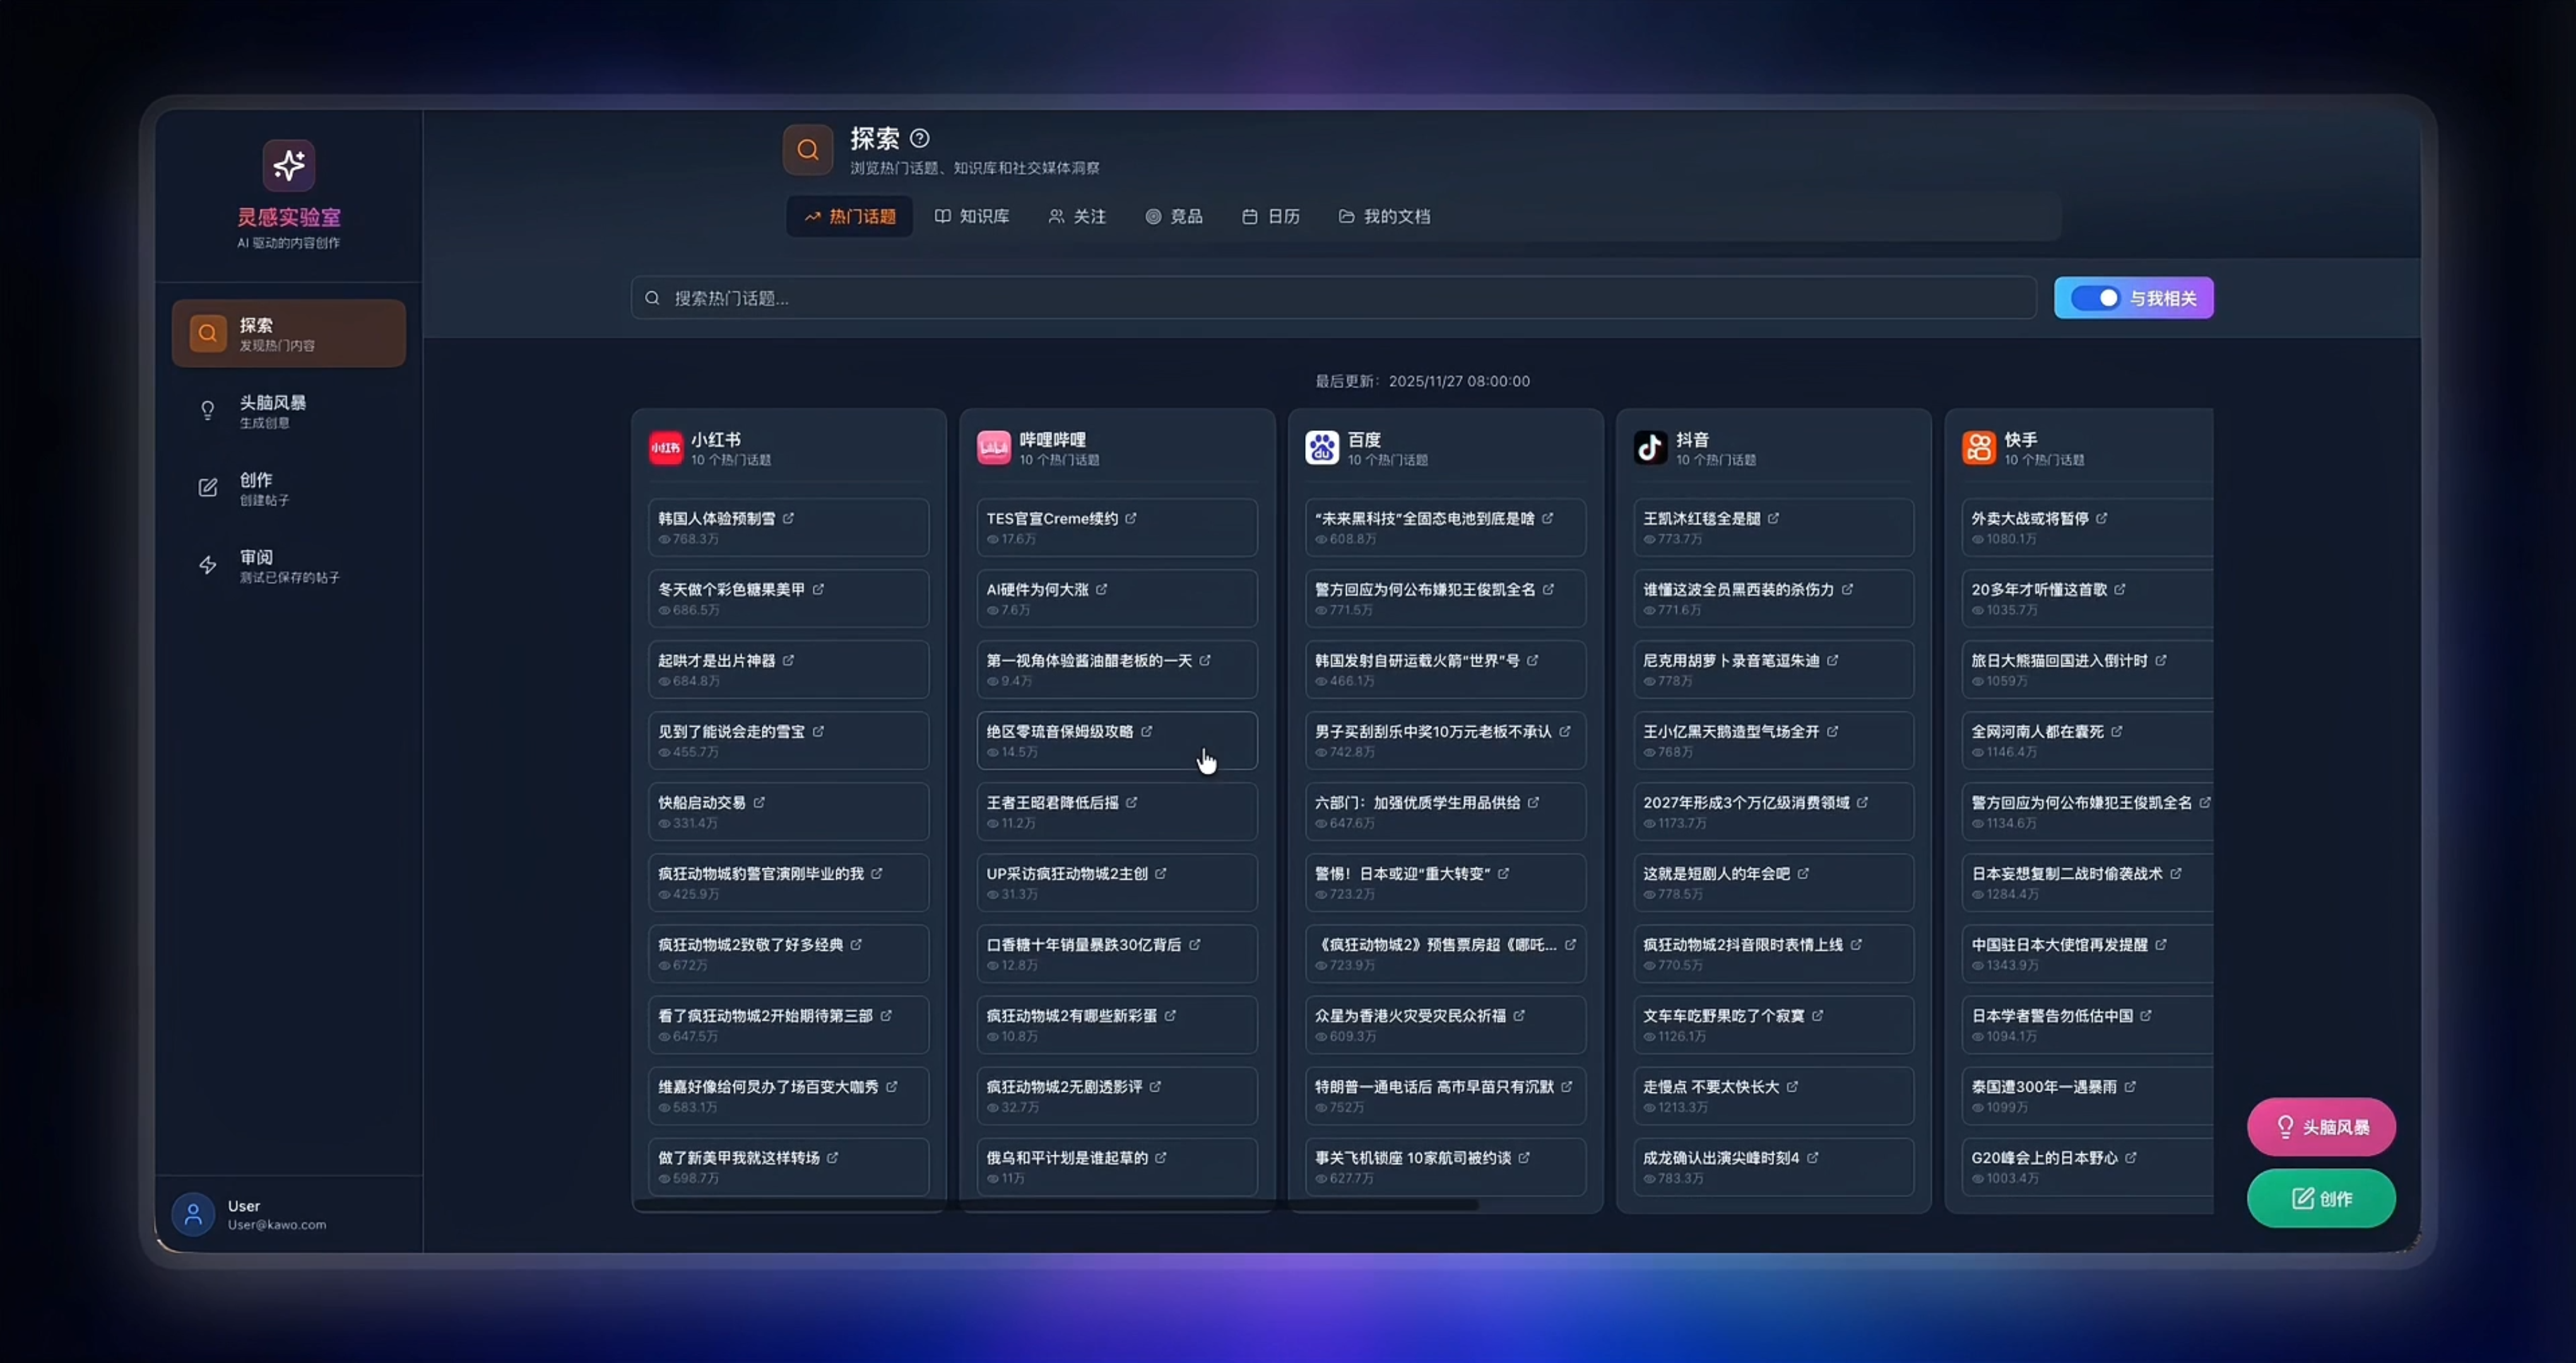Click the horizontal scrollbar below topic columns

pos(1055,1206)
